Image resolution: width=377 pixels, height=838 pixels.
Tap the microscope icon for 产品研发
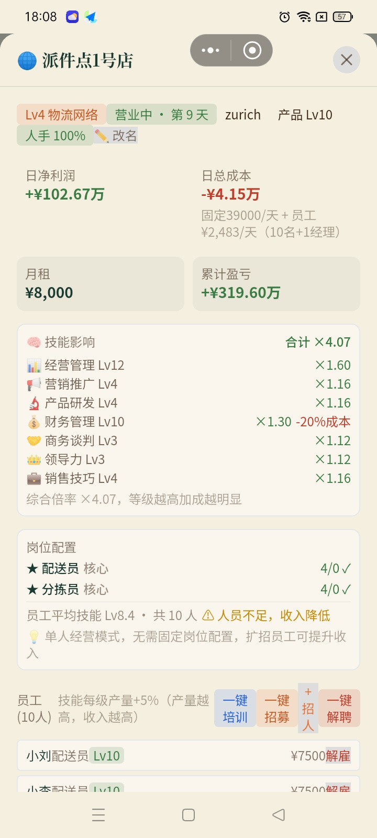click(x=34, y=403)
